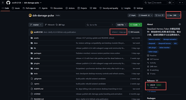Open commit hash 472a1c1

[x=115, y=32]
